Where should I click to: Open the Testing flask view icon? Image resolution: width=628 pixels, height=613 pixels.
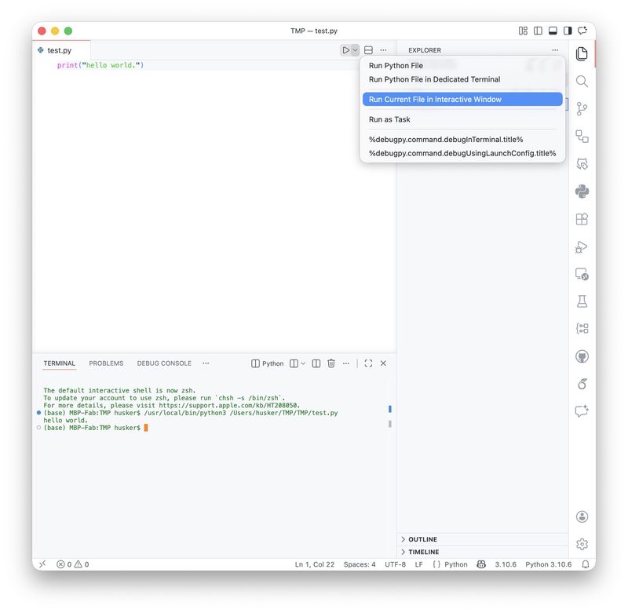click(582, 301)
